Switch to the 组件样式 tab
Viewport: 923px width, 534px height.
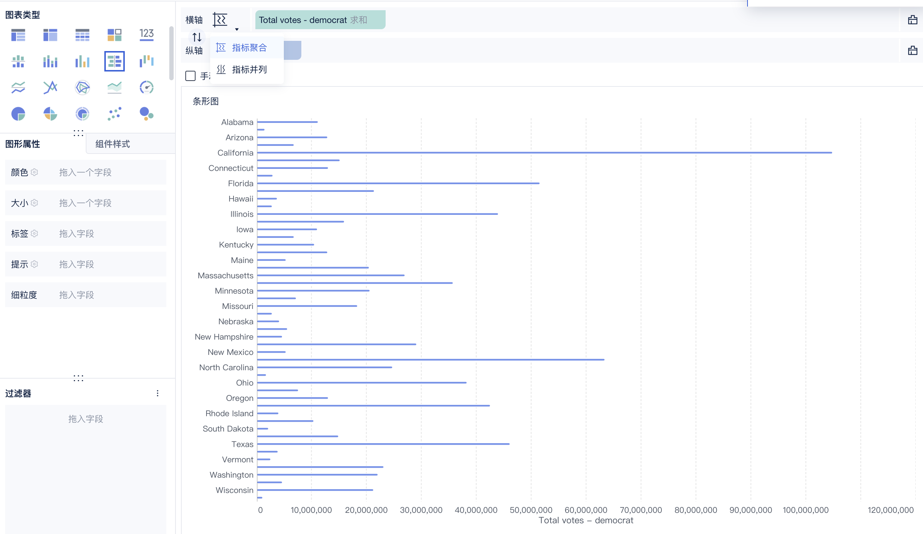[112, 144]
